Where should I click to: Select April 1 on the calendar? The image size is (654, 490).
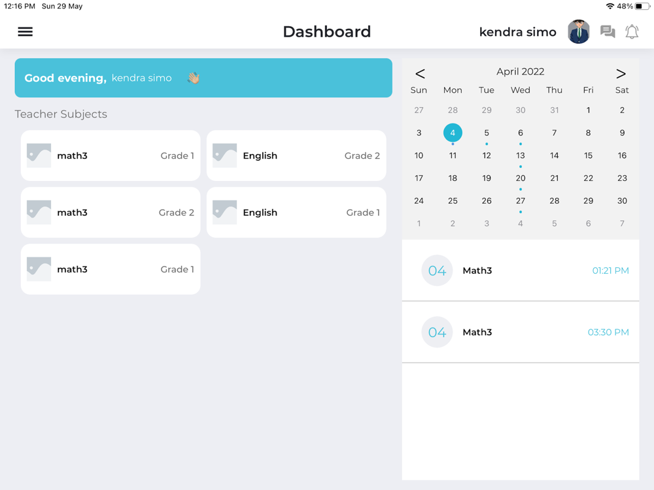pos(588,110)
